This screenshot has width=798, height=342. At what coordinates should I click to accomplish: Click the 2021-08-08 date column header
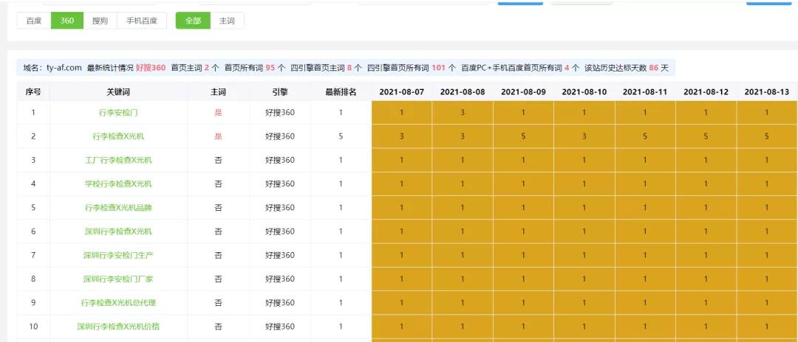tap(463, 92)
